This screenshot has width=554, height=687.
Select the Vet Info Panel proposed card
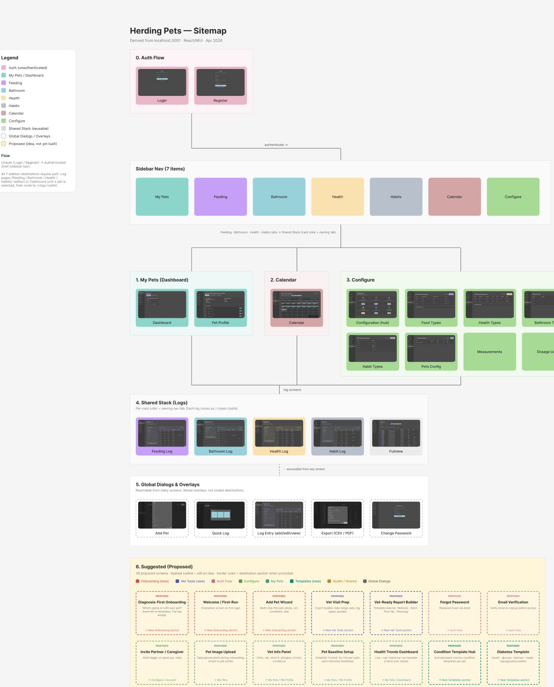pyautogui.click(x=279, y=662)
